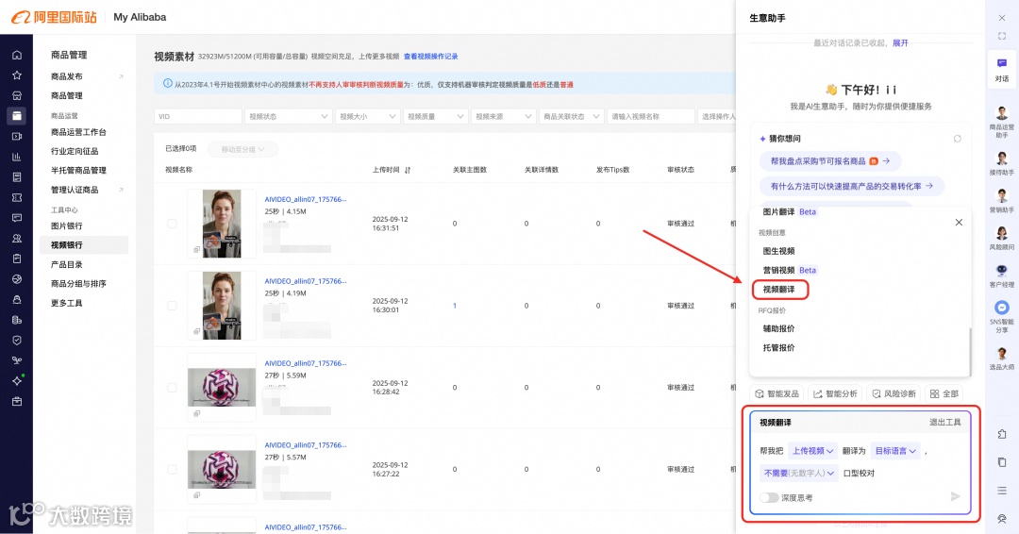Click the star favorites icon in sidebar

pyautogui.click(x=17, y=75)
